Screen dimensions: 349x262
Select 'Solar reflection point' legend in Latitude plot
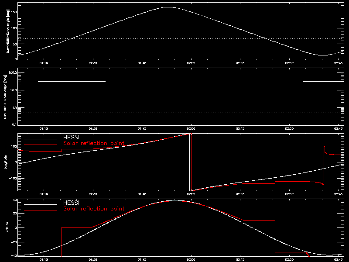pos(94,209)
